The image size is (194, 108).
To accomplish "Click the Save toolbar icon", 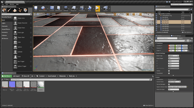I will (x=36, y=8).
